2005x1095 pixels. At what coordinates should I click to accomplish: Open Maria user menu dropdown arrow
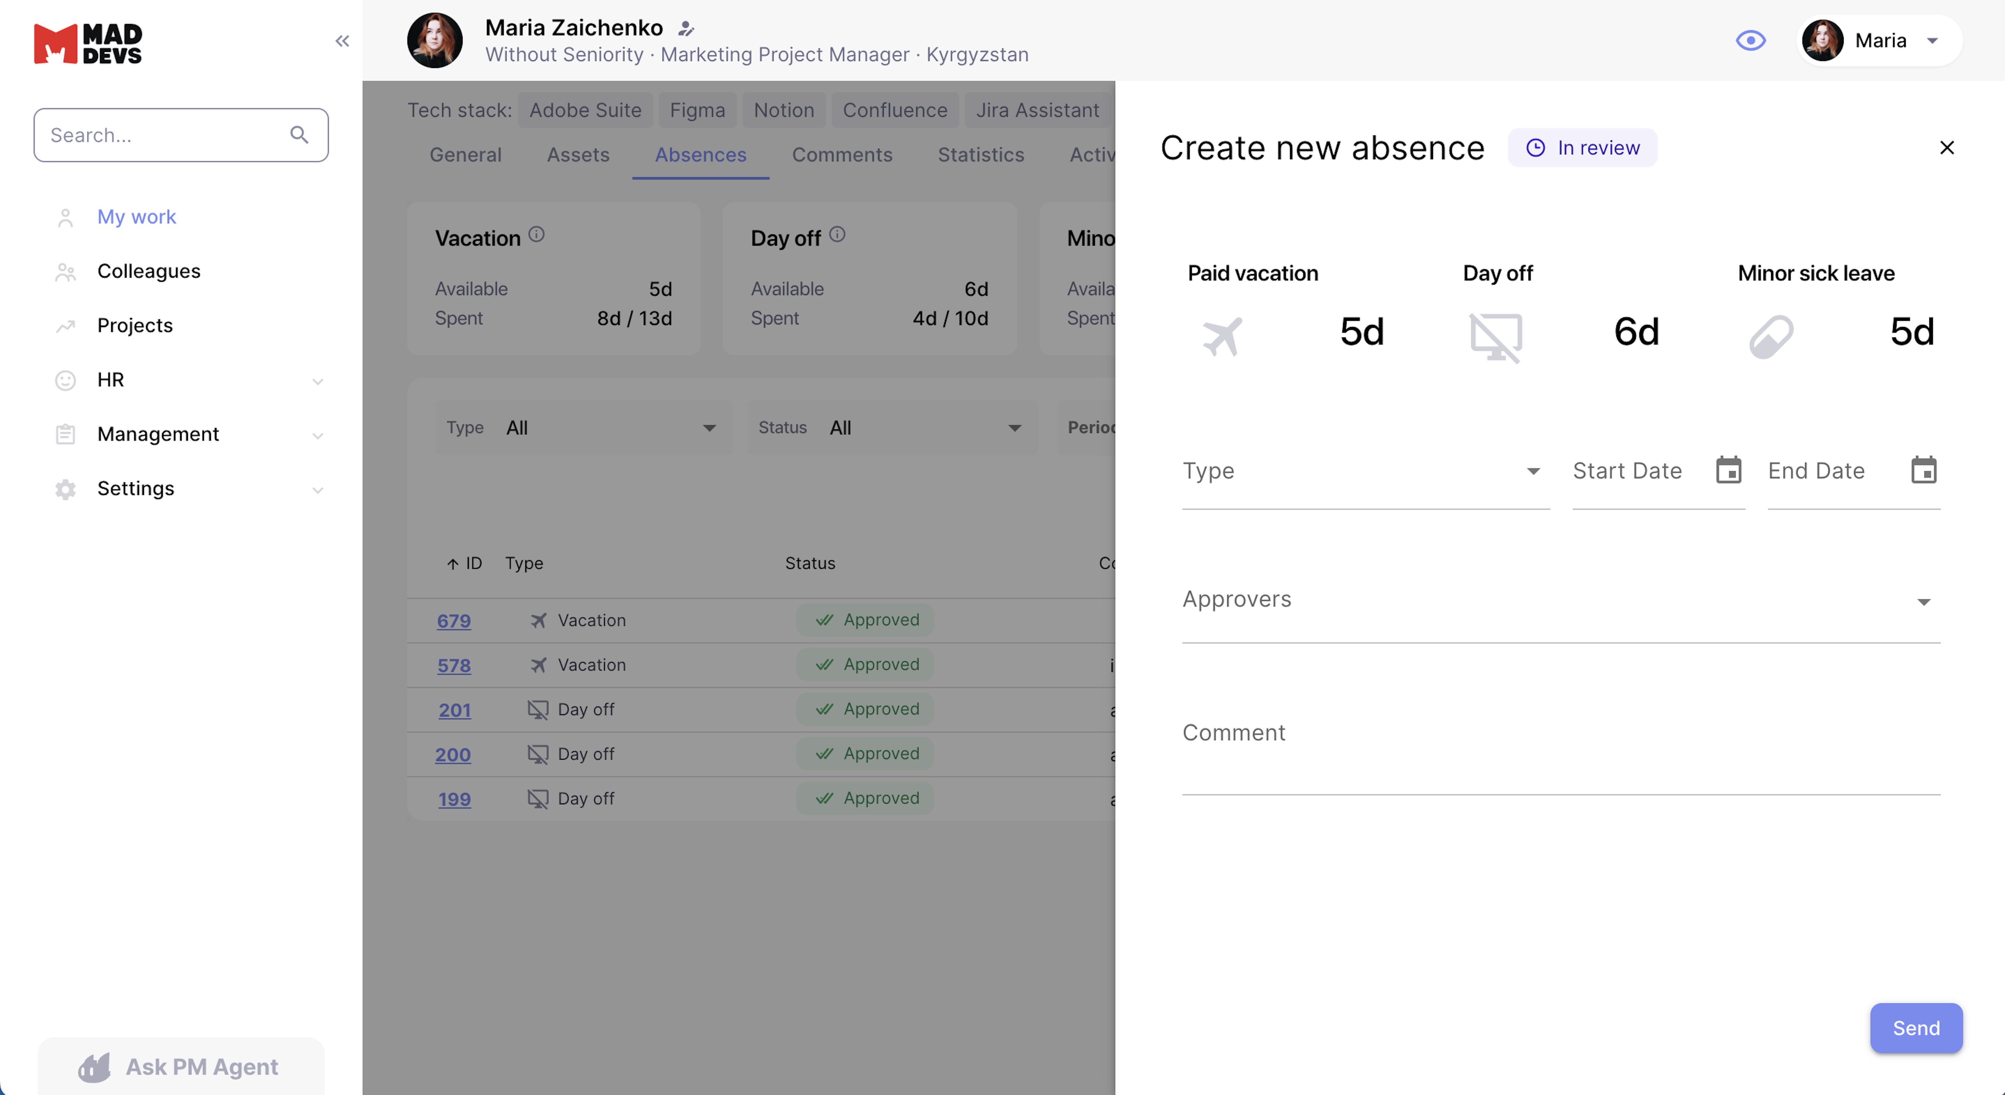pyautogui.click(x=1932, y=41)
